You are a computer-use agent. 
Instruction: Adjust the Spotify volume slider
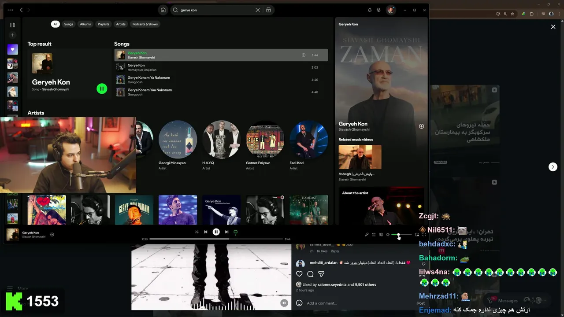[401, 235]
